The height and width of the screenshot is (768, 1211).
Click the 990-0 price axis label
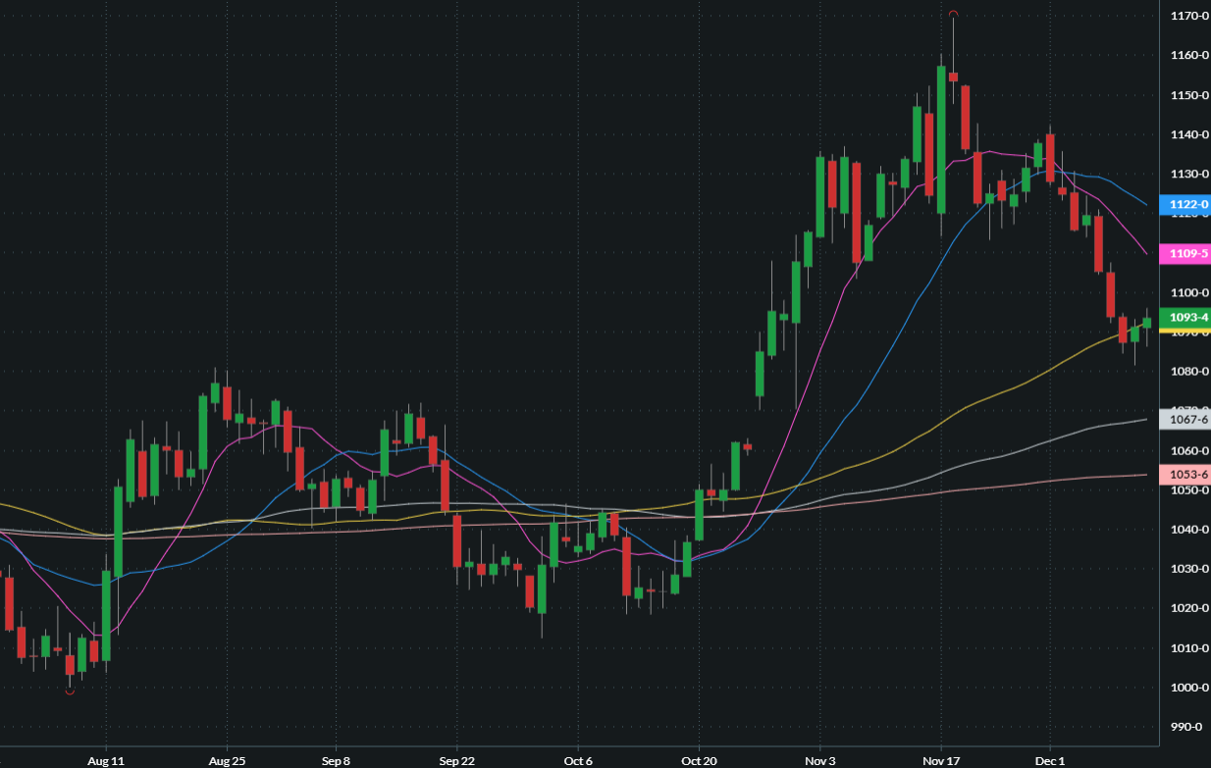point(1188,727)
